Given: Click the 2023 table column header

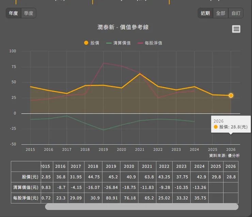Looking at the screenshot, I should click(182, 166).
